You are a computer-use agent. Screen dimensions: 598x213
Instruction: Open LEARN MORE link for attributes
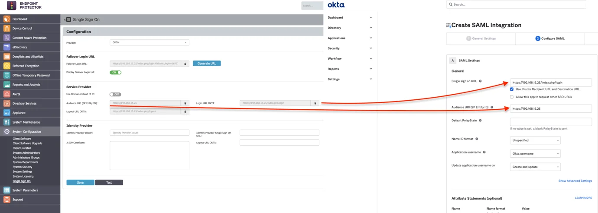coord(583,198)
